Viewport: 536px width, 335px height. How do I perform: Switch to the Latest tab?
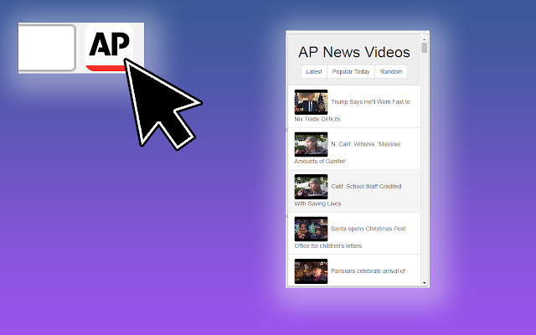pos(314,71)
